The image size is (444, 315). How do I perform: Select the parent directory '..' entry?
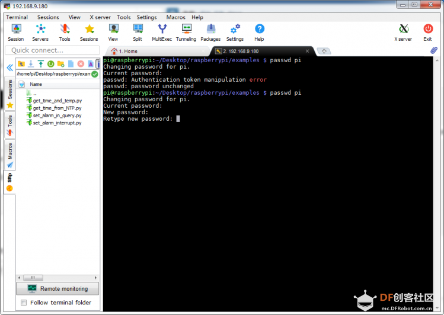(32, 93)
